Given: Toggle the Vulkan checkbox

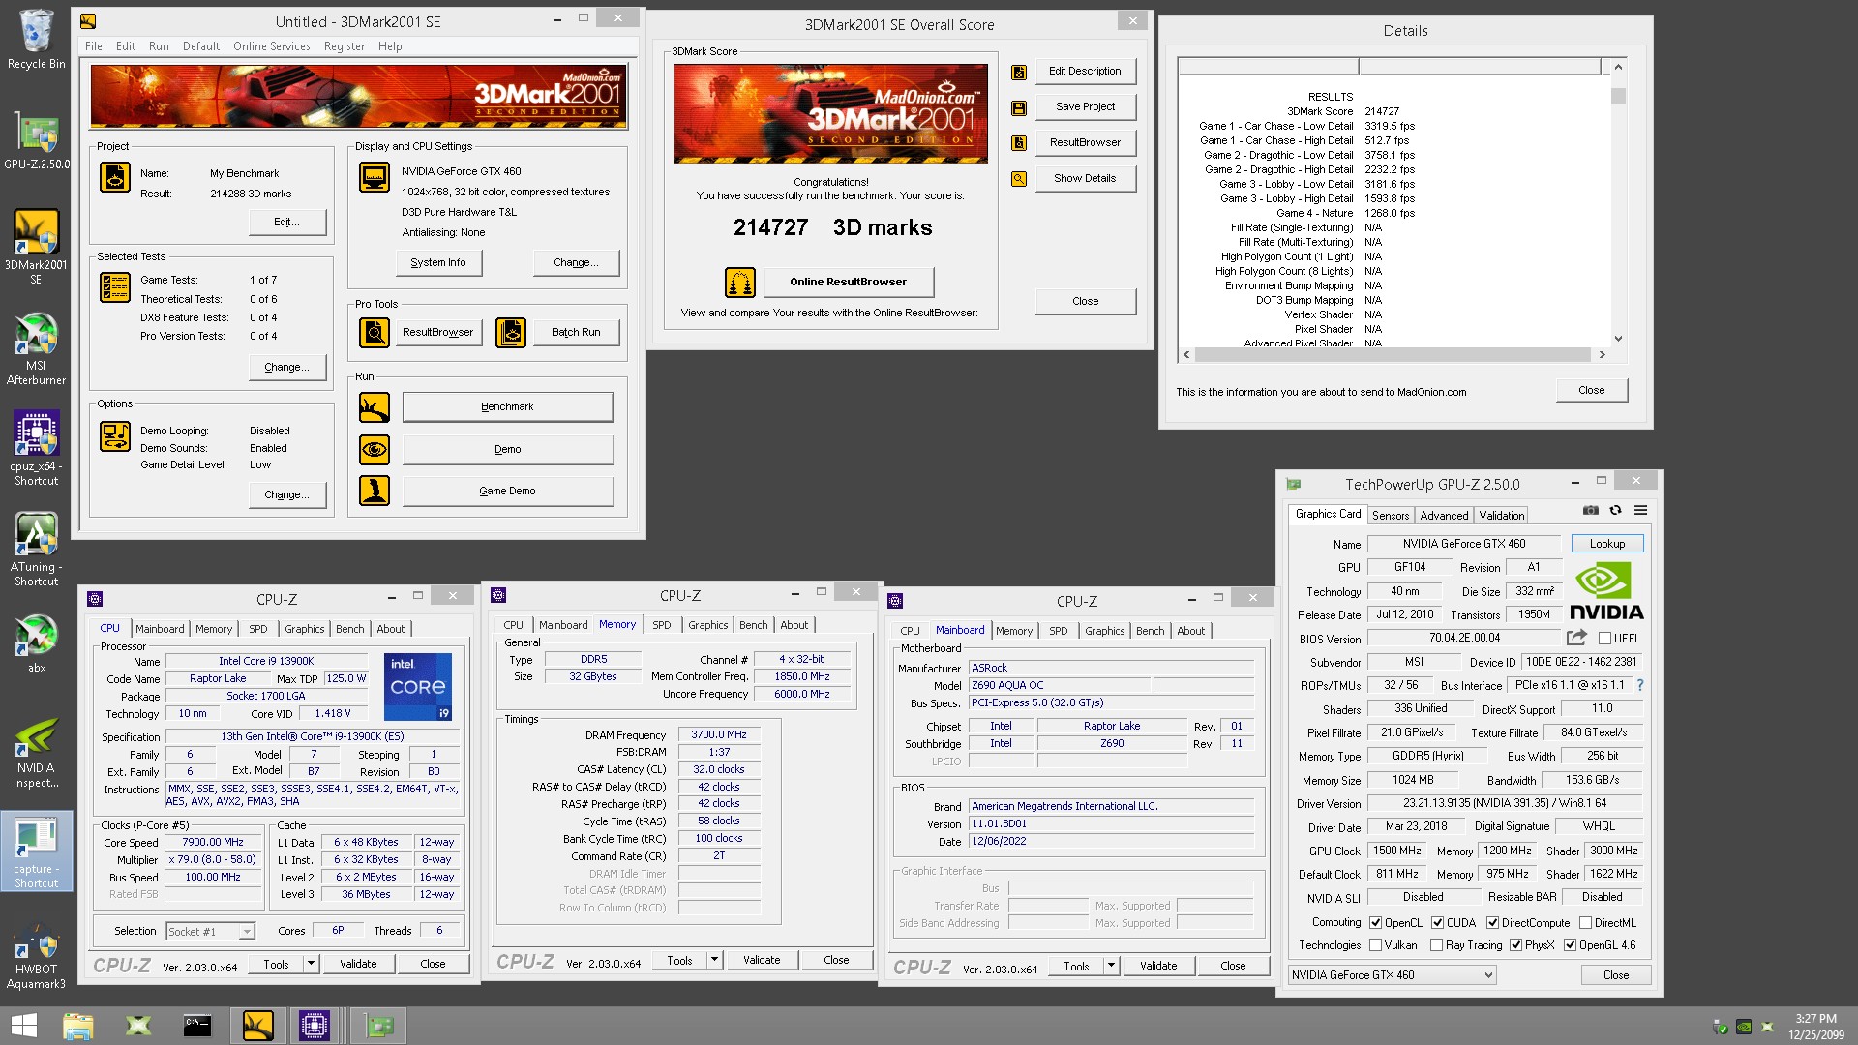Looking at the screenshot, I should [1375, 945].
